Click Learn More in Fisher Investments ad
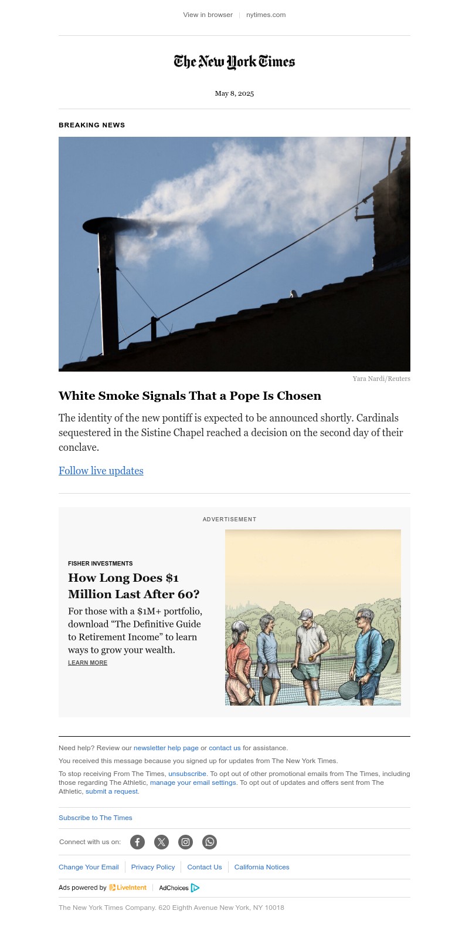 pyautogui.click(x=87, y=663)
